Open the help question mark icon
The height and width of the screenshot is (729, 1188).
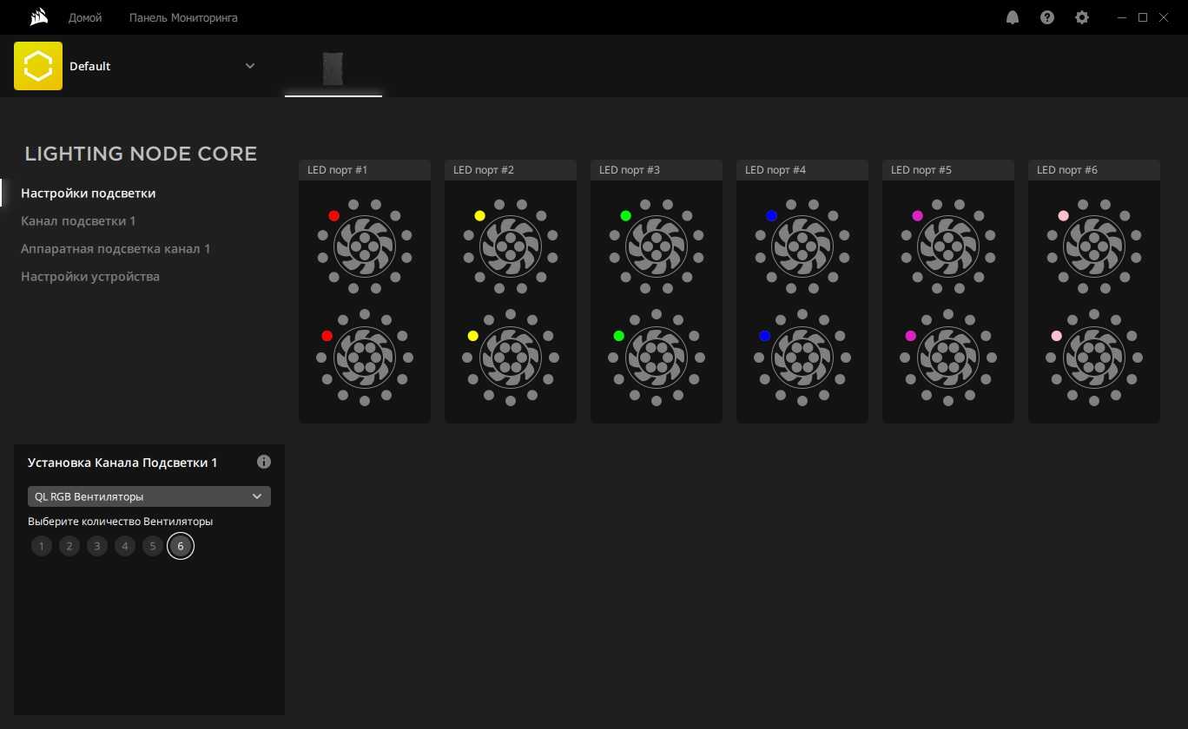[1047, 17]
